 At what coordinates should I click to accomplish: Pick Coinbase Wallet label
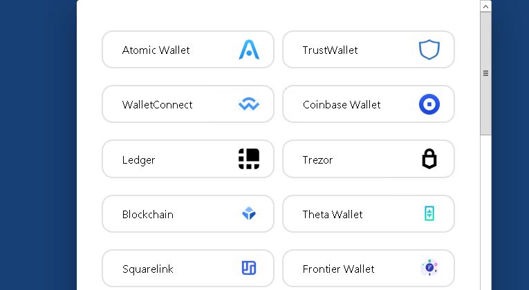coord(342,104)
